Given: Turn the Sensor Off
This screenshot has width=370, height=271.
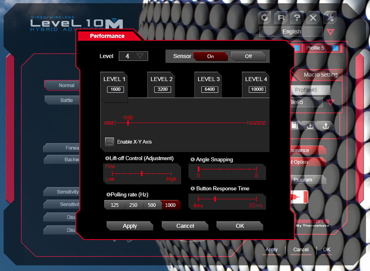Looking at the screenshot, I should point(248,56).
